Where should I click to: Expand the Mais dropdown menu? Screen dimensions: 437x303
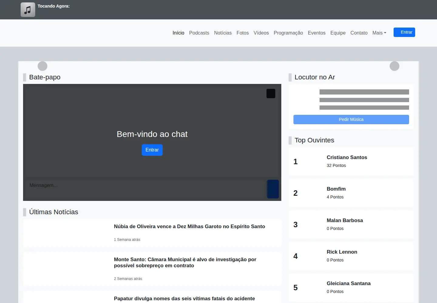[x=379, y=33]
